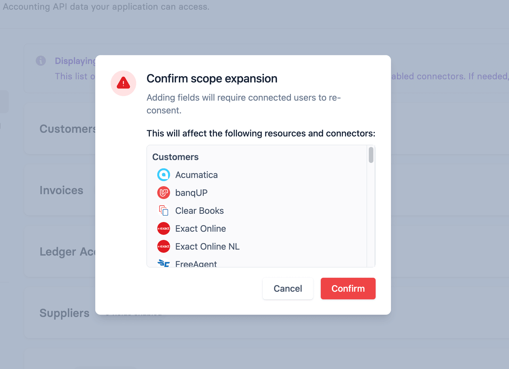Select the Acumatica list entry
This screenshot has width=509, height=369.
(196, 175)
